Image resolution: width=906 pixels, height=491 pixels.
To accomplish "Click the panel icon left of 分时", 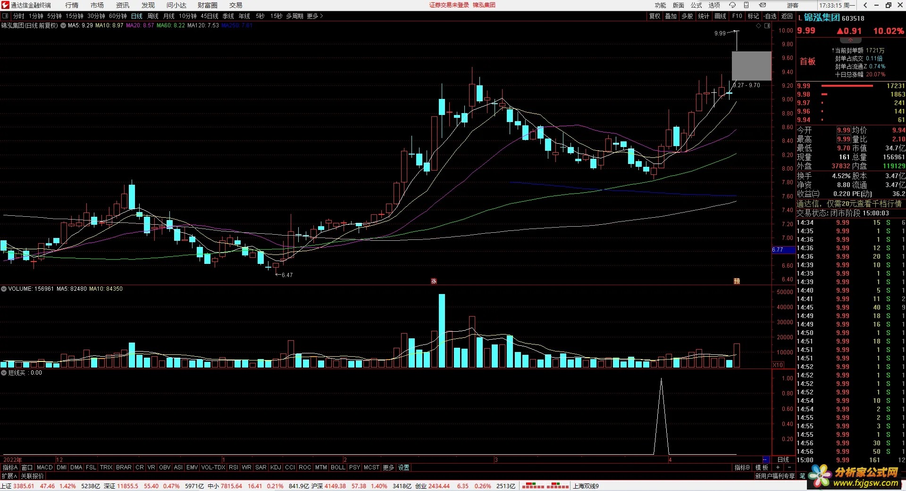I will pyautogui.click(x=5, y=16).
